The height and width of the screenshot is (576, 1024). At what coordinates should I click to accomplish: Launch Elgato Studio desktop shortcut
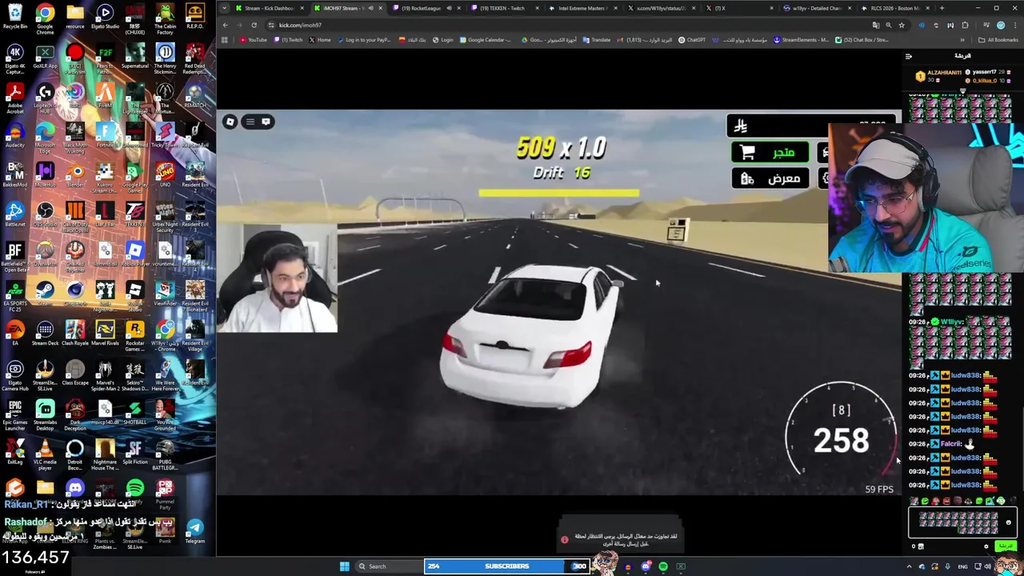[105, 16]
